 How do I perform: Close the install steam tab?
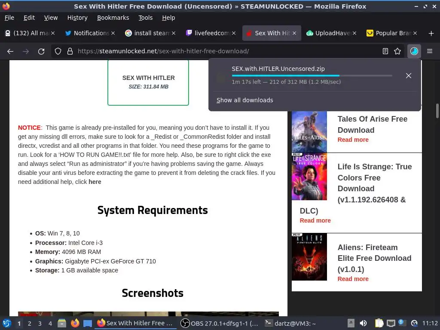click(174, 33)
